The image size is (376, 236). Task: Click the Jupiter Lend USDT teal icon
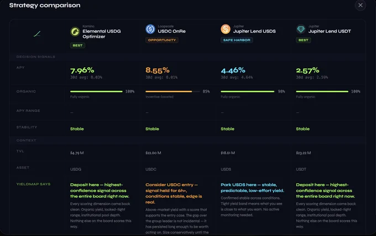[301, 29]
